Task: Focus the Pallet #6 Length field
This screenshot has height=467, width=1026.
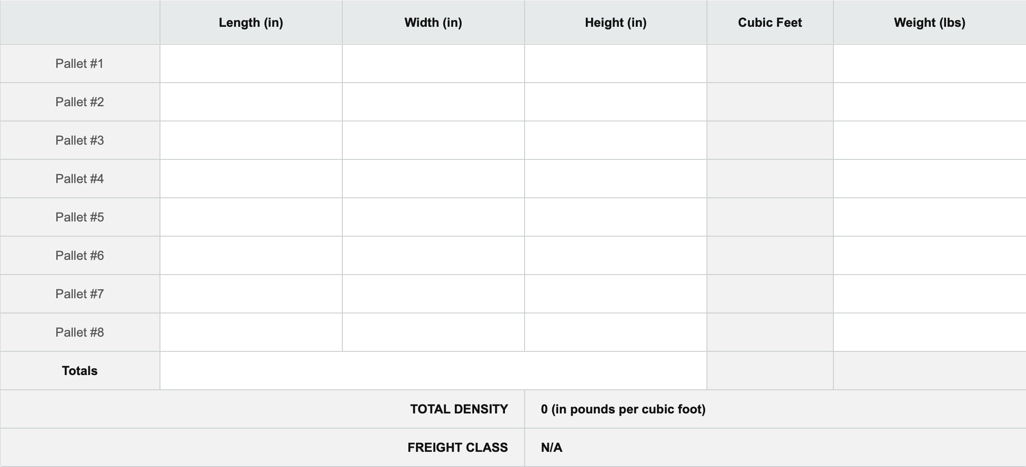Action: tap(251, 255)
